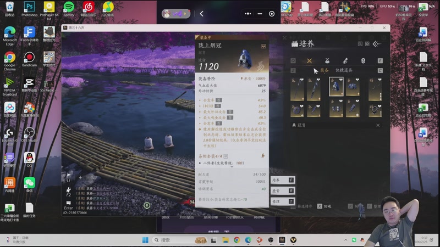Open Logitech G HUB desktop icon
440x247 pixels.
[9, 137]
